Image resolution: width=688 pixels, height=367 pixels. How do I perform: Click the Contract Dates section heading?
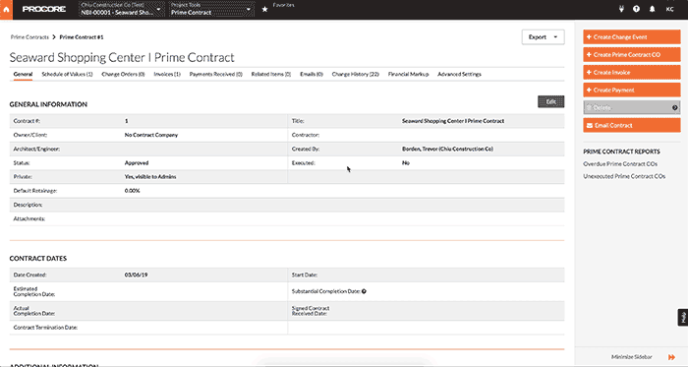(x=38, y=259)
